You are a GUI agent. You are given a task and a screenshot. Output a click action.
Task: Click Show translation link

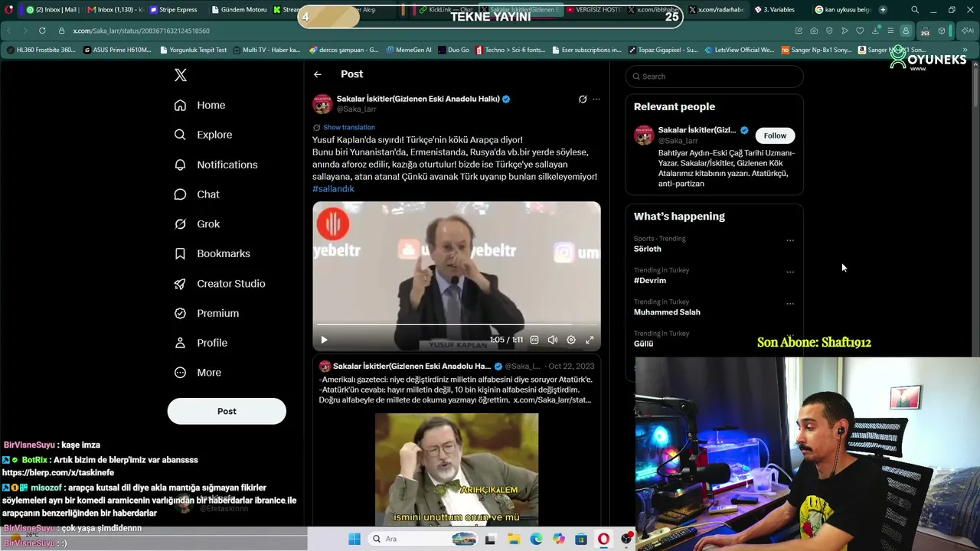tap(349, 127)
